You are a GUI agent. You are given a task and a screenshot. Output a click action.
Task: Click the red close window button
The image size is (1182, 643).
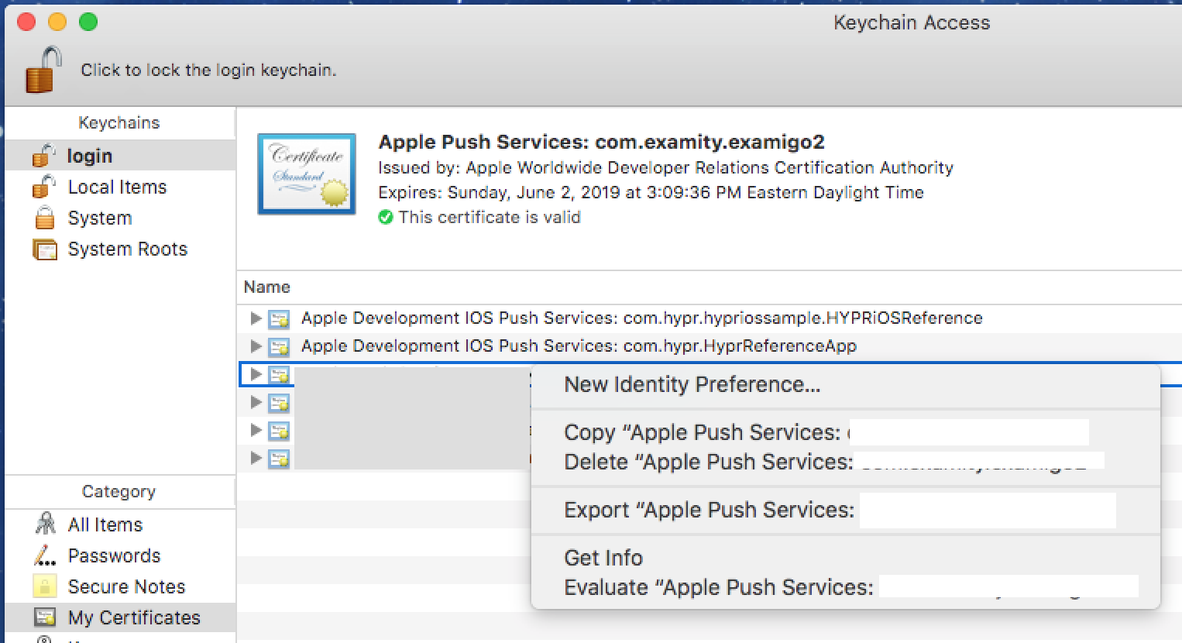[26, 22]
